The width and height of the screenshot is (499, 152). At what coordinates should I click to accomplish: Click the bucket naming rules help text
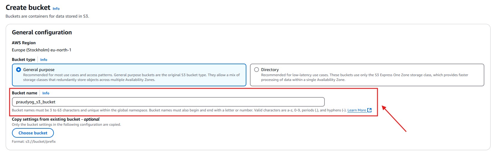(179, 110)
